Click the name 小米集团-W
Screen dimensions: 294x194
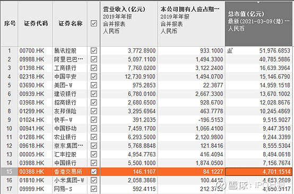(x=69, y=180)
